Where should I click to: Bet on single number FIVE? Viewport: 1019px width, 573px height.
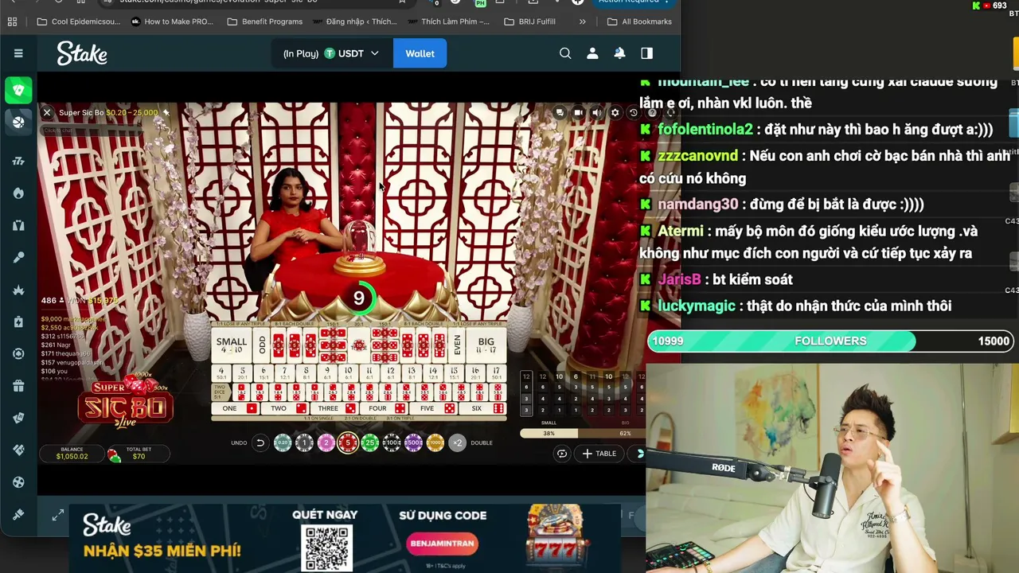coord(432,409)
